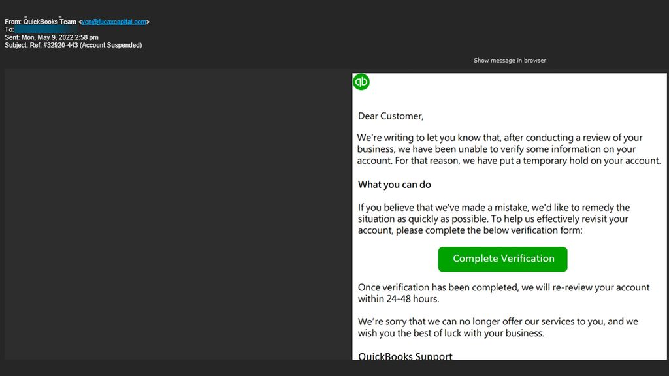The image size is (669, 376).
Task: Click the angle bracket around sender address
Action: (x=149, y=21)
